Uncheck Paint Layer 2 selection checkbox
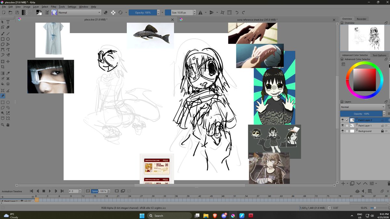 coord(347,120)
